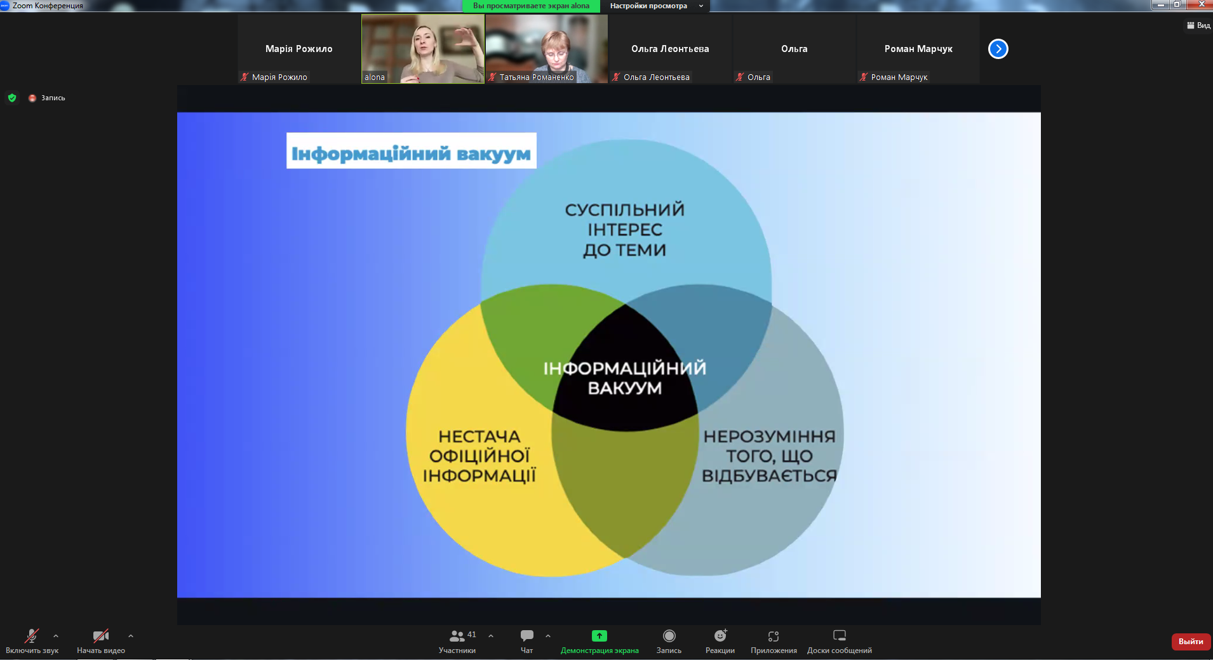Expand the chat options caret
Image resolution: width=1213 pixels, height=660 pixels.
click(x=548, y=635)
